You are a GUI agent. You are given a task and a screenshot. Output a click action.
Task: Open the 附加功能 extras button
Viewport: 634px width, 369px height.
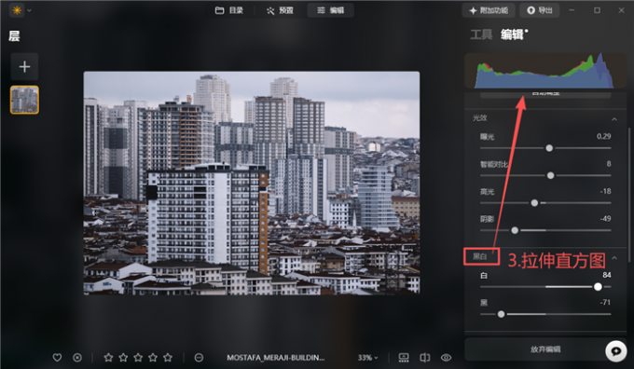click(x=489, y=10)
